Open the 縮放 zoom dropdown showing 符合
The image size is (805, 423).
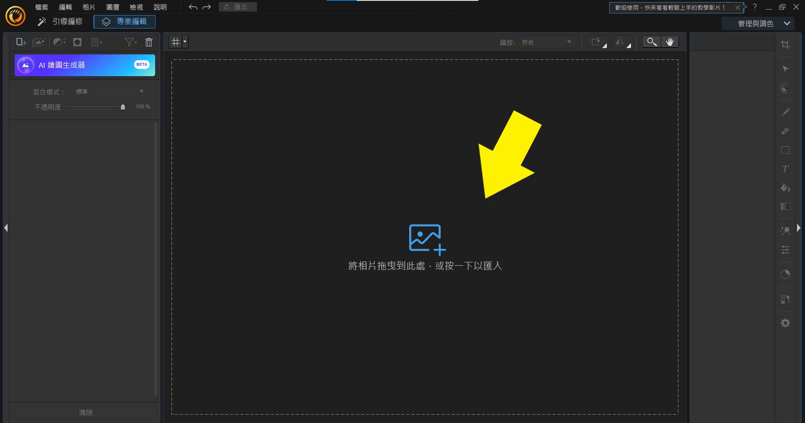[547, 42]
